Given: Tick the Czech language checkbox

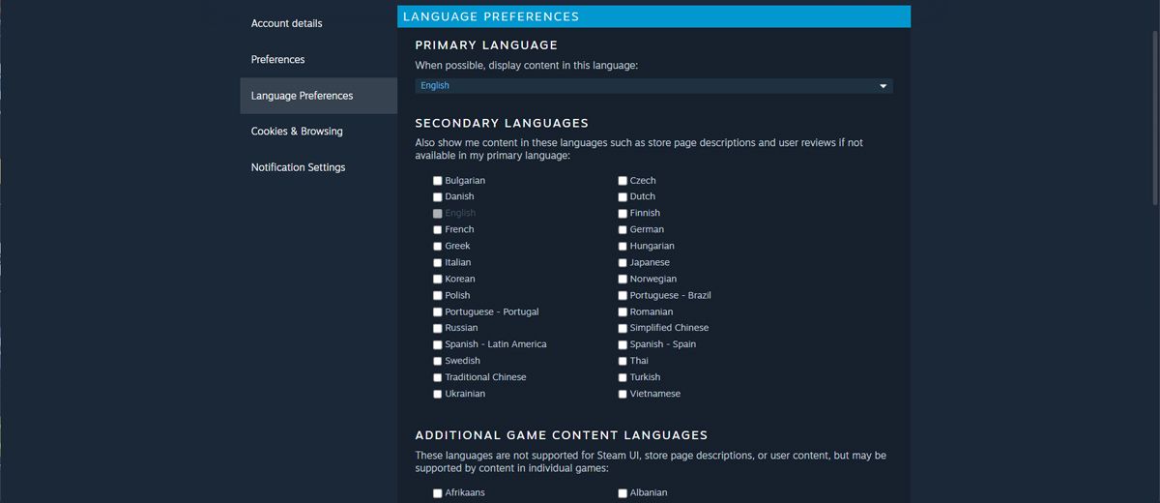Looking at the screenshot, I should point(623,181).
